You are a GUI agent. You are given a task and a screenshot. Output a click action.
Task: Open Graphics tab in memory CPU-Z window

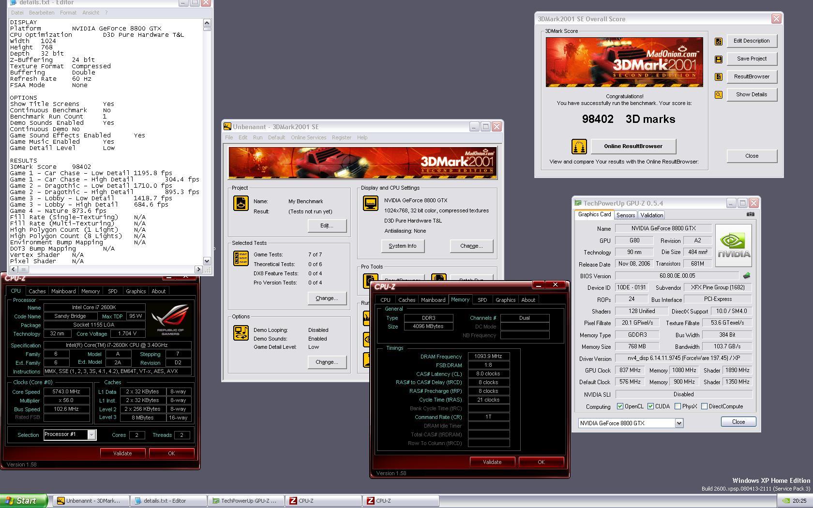[505, 300]
